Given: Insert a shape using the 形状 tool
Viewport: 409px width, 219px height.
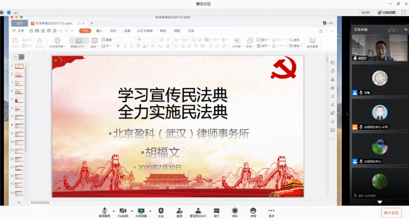Looking at the screenshot, I should (x=250, y=41).
